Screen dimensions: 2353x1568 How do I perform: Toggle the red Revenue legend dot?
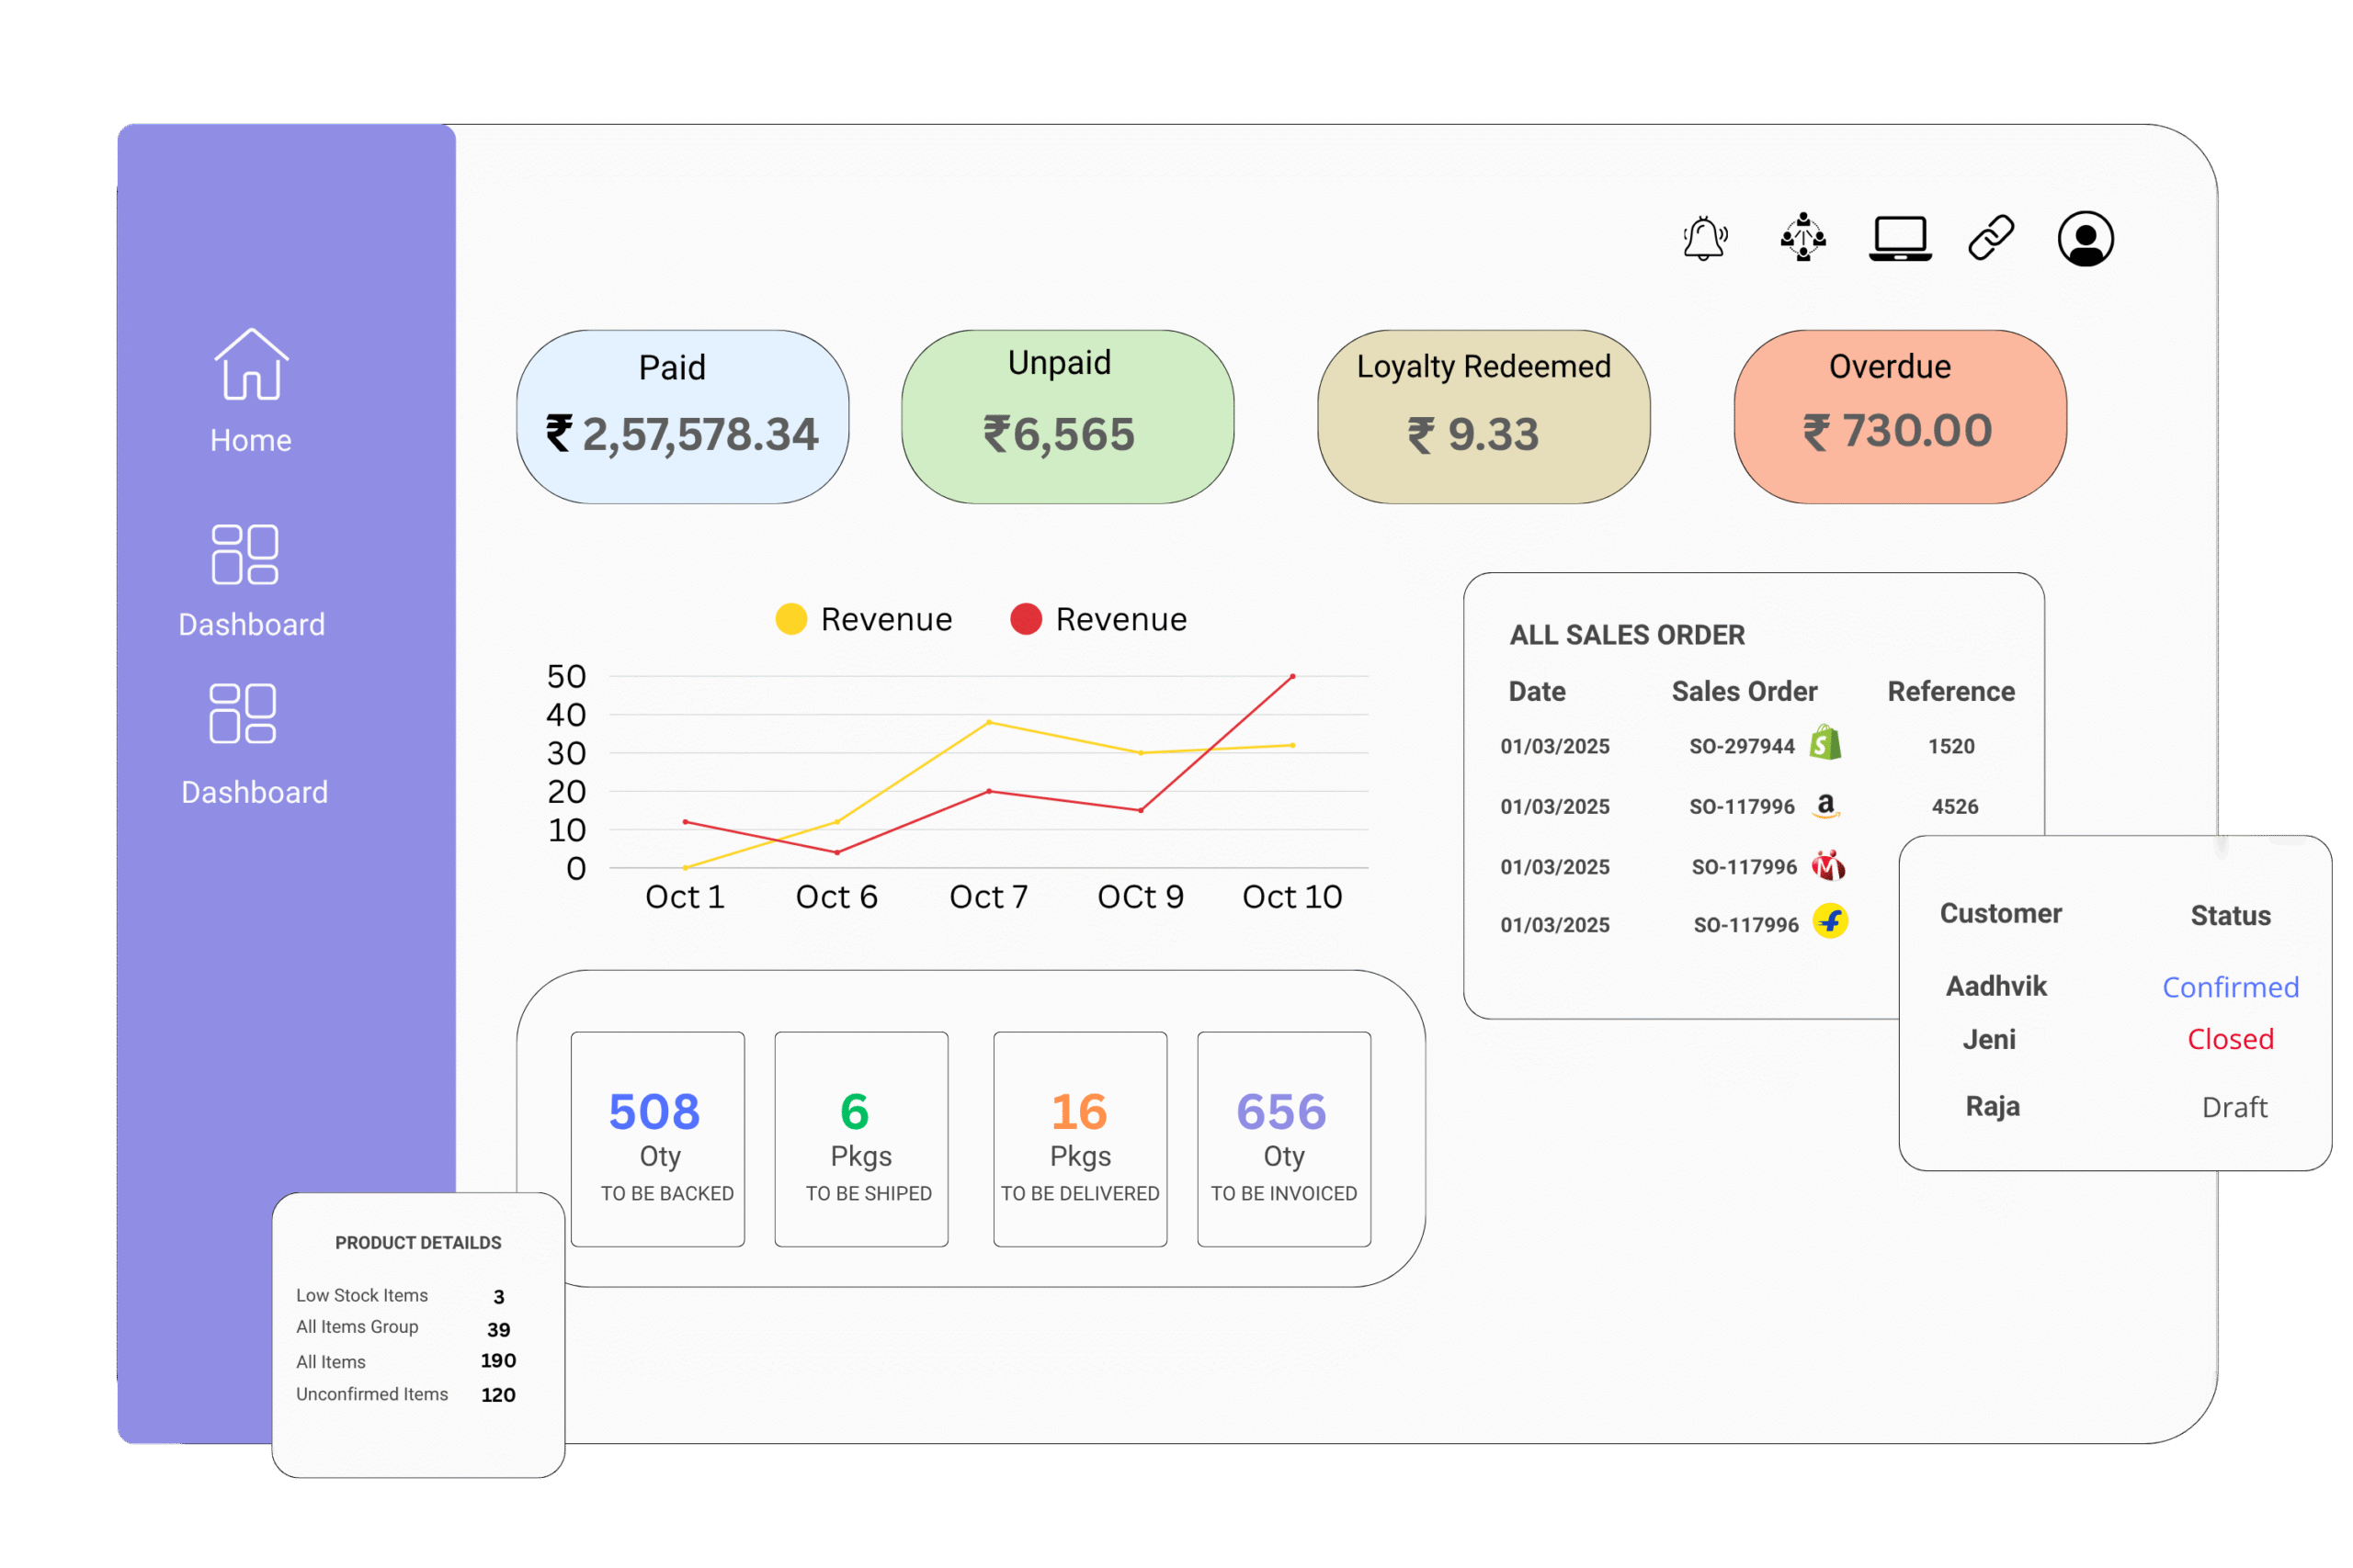[x=1026, y=619]
